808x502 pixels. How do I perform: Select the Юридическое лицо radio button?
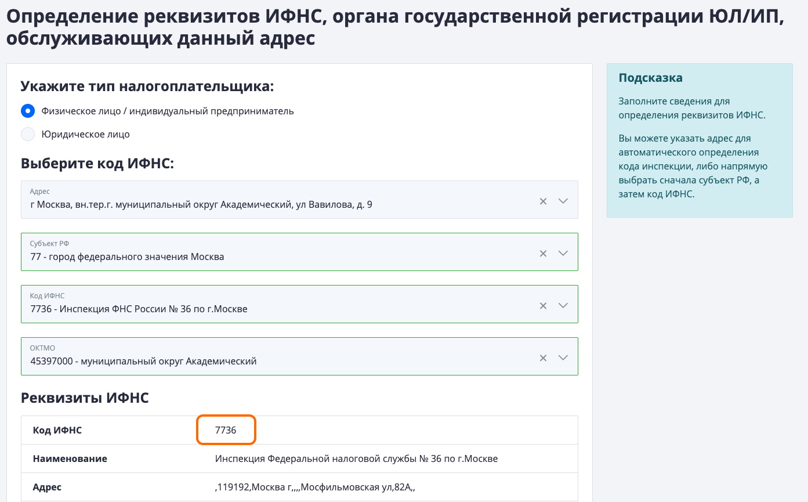pyautogui.click(x=28, y=134)
